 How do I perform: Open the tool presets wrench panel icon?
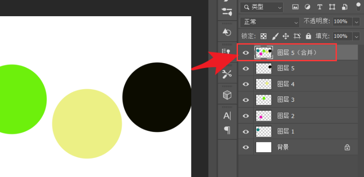click(x=227, y=74)
